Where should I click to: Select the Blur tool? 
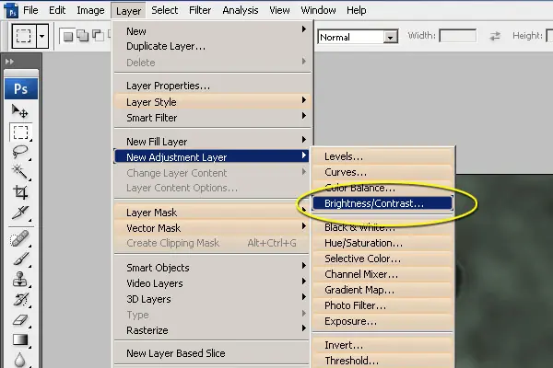coord(20,359)
